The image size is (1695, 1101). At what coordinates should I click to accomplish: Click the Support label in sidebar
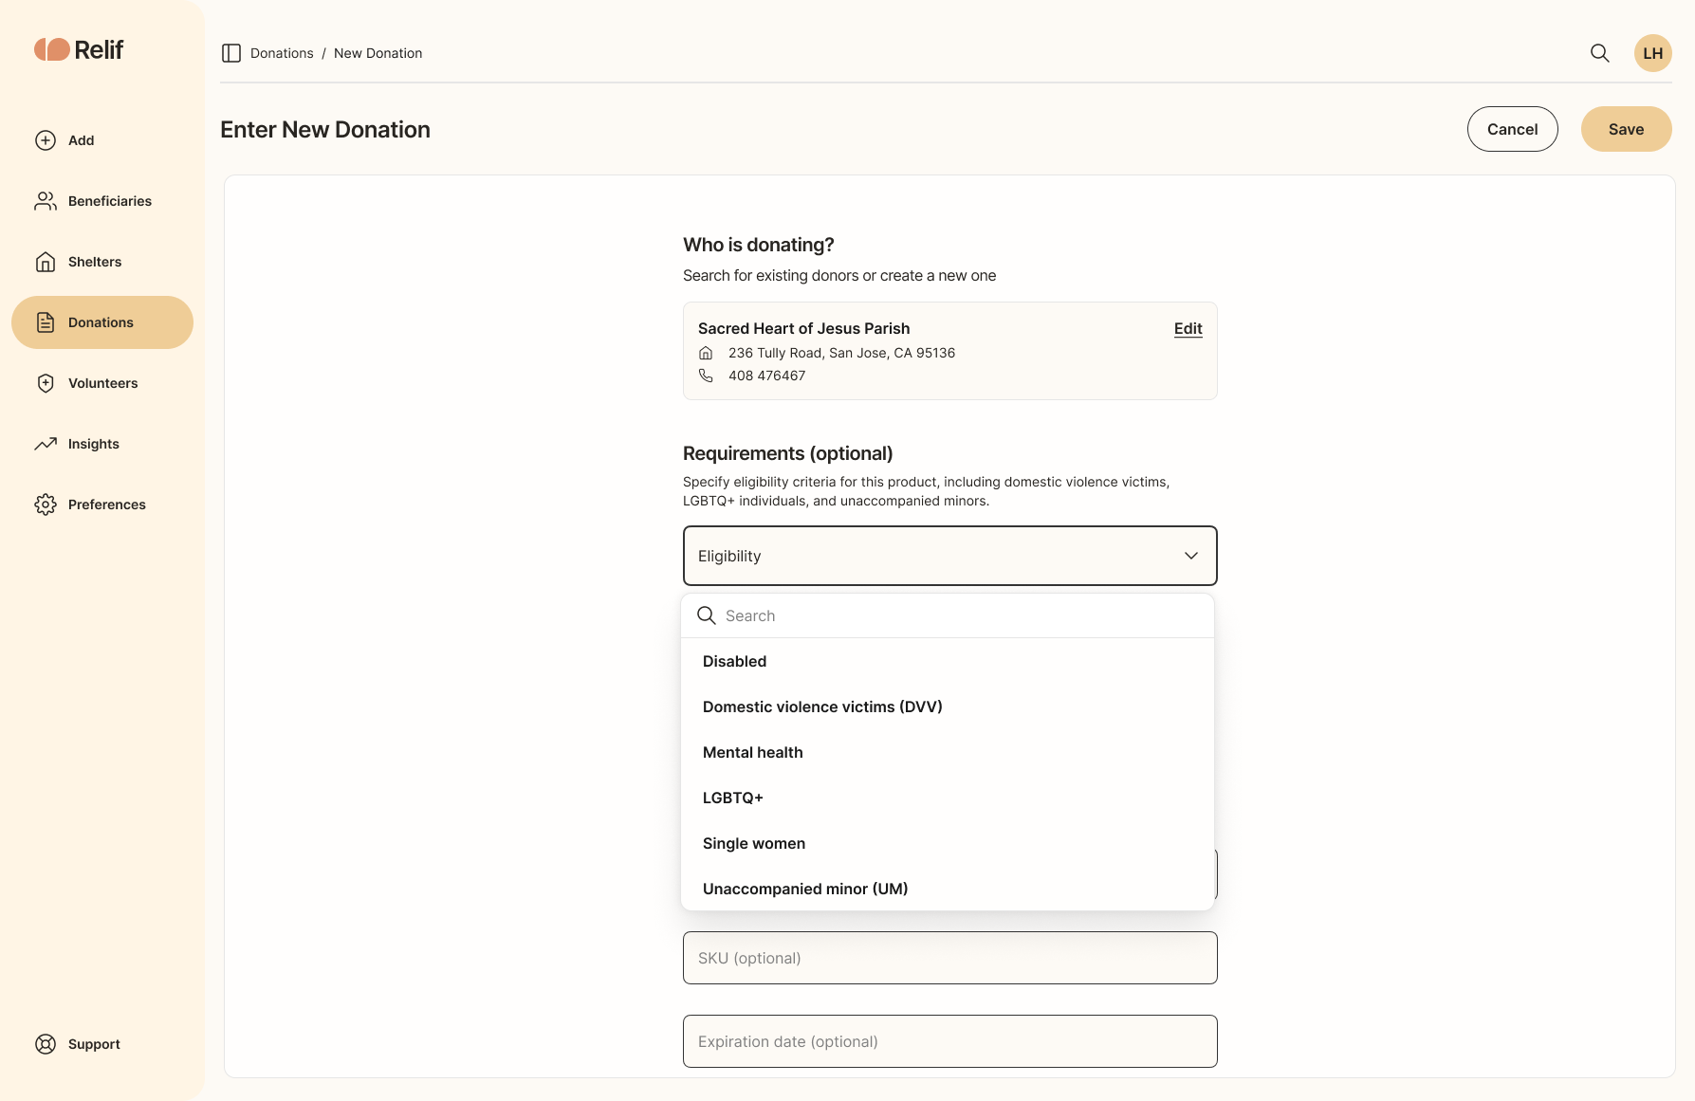coord(94,1044)
